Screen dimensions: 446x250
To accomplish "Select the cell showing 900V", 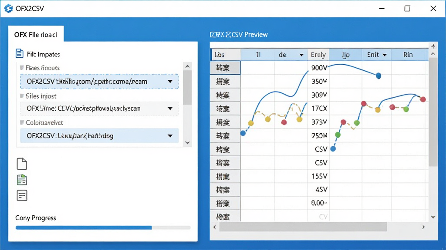I will pos(318,68).
